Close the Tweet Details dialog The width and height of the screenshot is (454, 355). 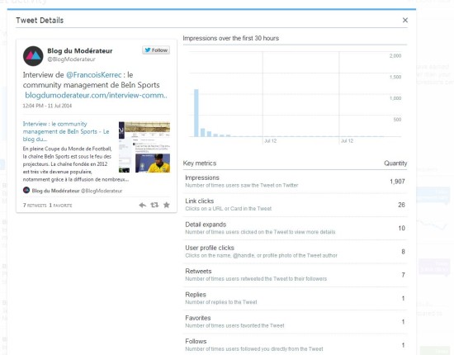[405, 20]
